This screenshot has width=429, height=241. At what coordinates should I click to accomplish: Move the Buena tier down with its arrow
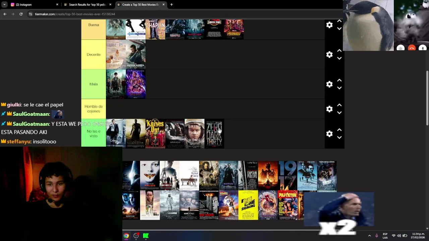[339, 29]
